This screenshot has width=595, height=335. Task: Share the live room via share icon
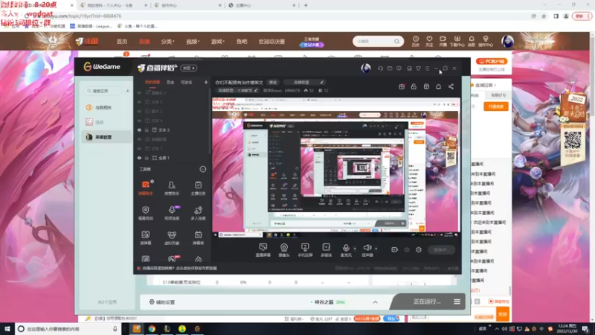(451, 86)
